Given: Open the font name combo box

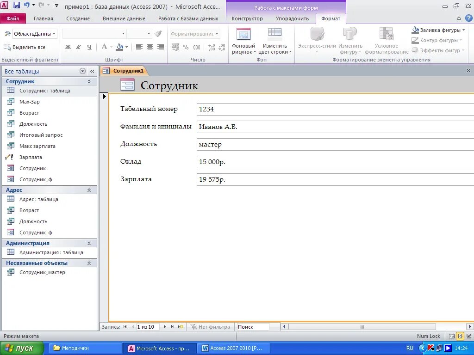Looking at the screenshot, I should tap(123, 33).
